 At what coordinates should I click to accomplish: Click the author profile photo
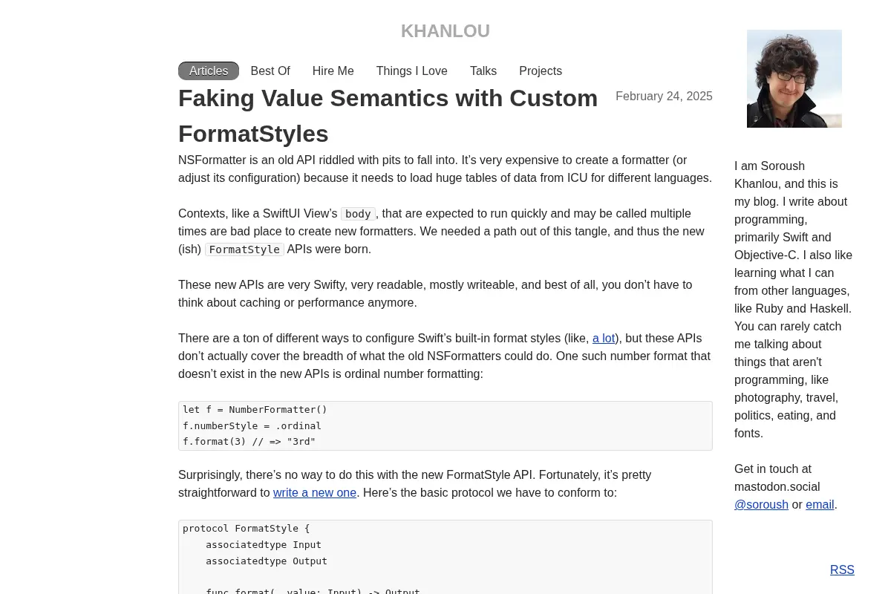click(794, 79)
